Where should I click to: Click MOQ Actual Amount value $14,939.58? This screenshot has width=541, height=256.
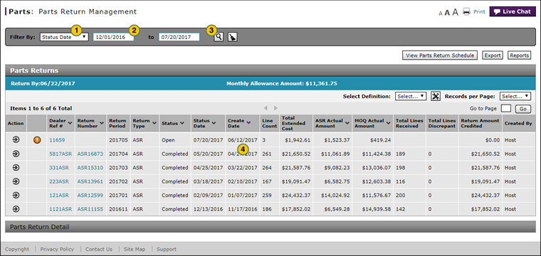377,209
